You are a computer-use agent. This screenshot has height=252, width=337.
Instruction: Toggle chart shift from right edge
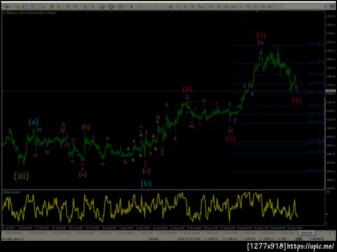pyautogui.click(x=93, y=7)
